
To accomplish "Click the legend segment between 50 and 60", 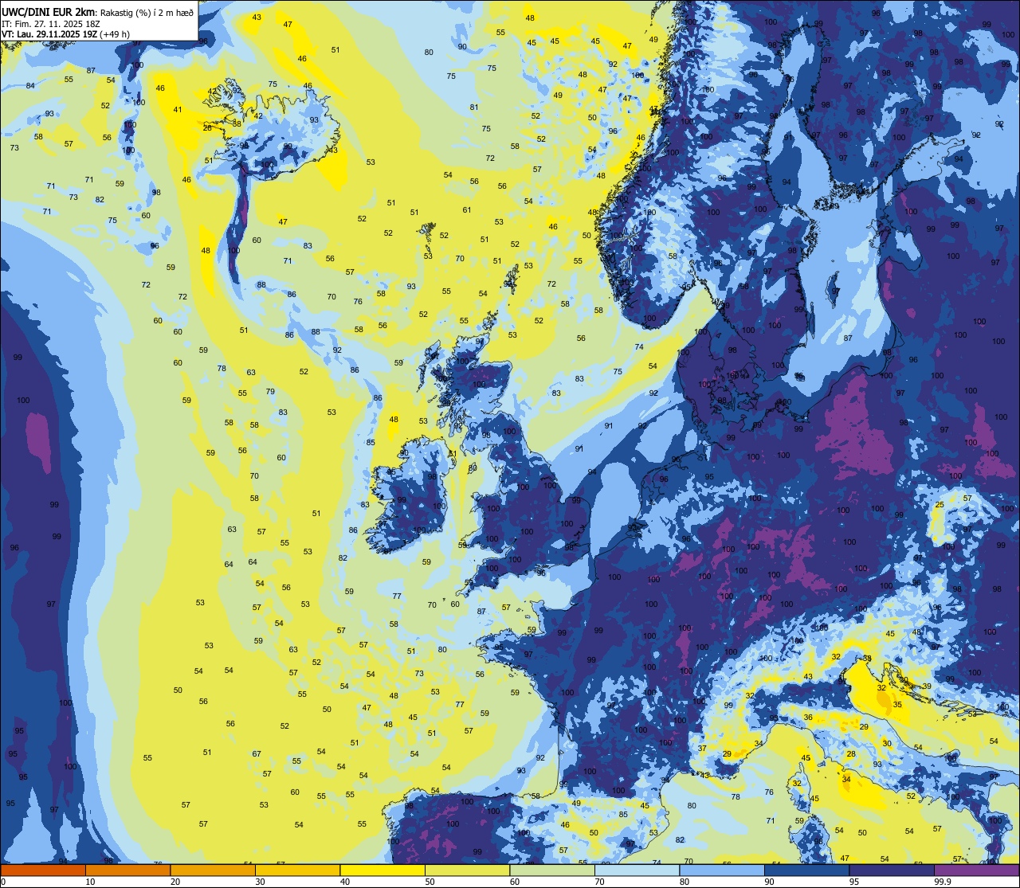I will 467,870.
